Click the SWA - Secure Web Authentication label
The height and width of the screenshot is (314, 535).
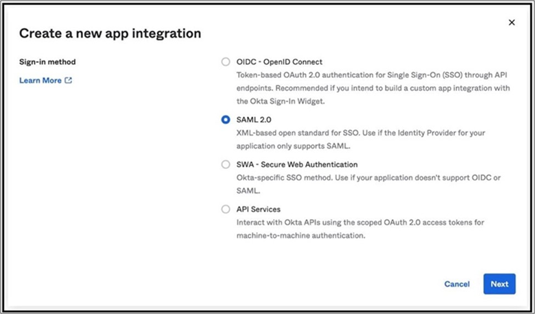point(296,164)
